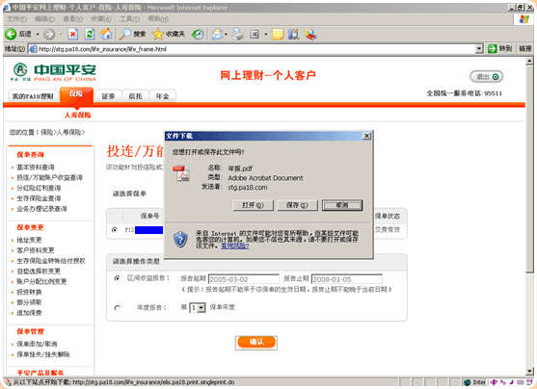The height and width of the screenshot is (389, 537).
Task: Open the 基本资料查询 sidebar link
Action: pyautogui.click(x=36, y=168)
